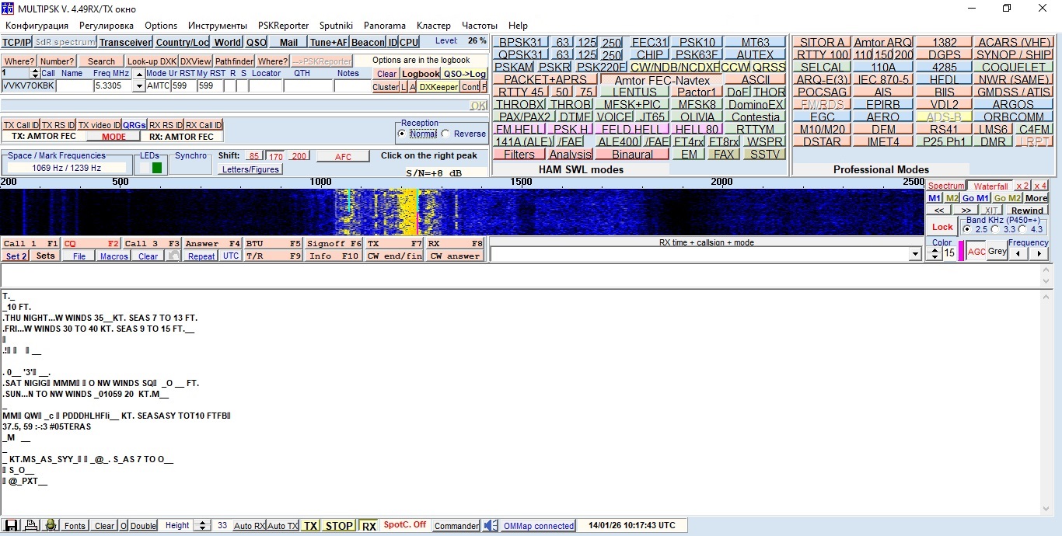Select the 3.3 band KHz option
The image size is (1062, 536).
click(995, 229)
